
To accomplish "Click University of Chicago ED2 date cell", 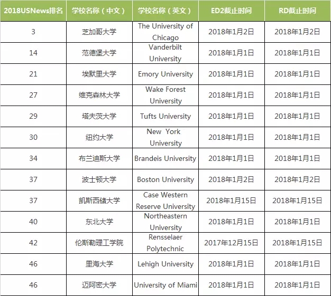I will (232, 32).
